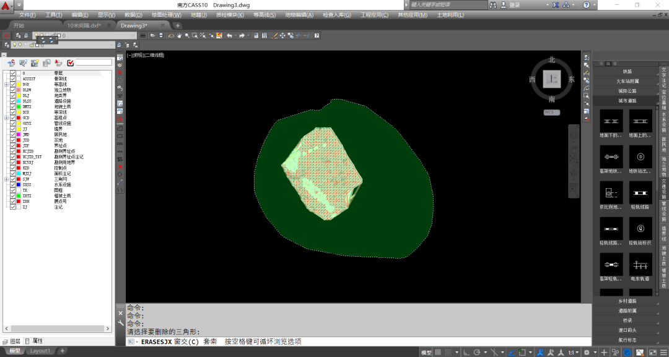Switch to the 10米间隔.dxf tab
The image size is (669, 357).
(84, 25)
